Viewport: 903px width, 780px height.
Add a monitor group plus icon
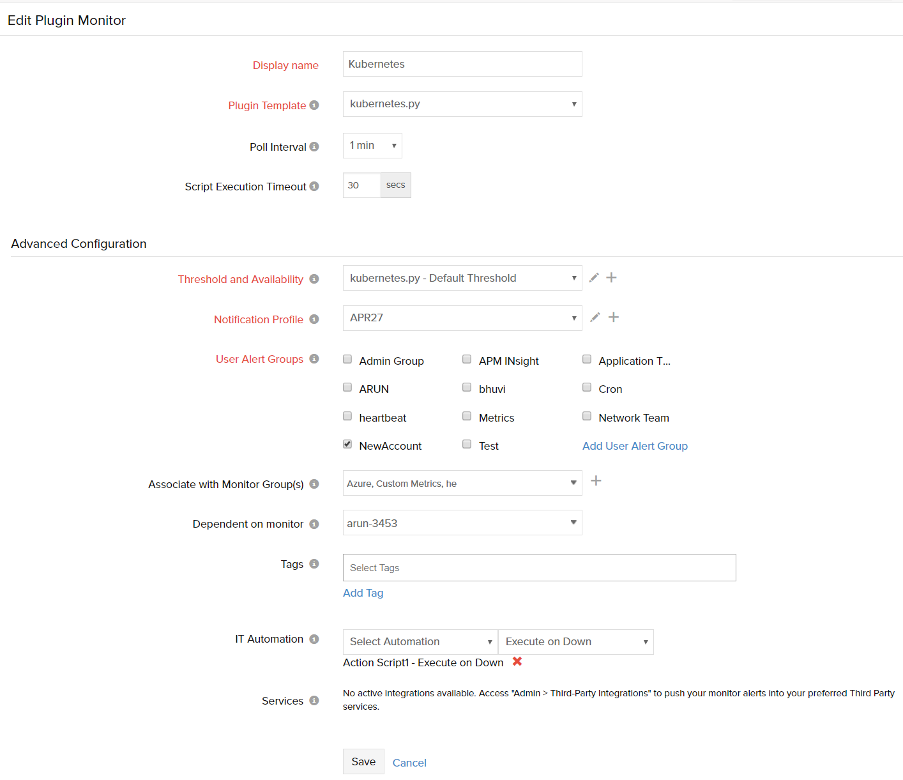[x=596, y=481]
